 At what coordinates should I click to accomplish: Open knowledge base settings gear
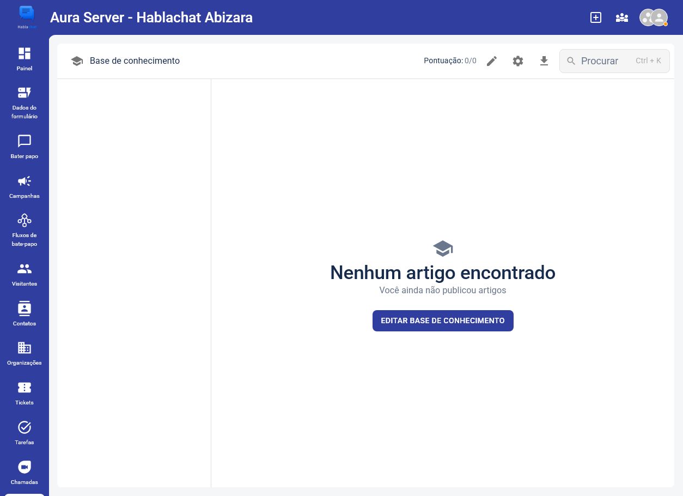click(x=518, y=61)
